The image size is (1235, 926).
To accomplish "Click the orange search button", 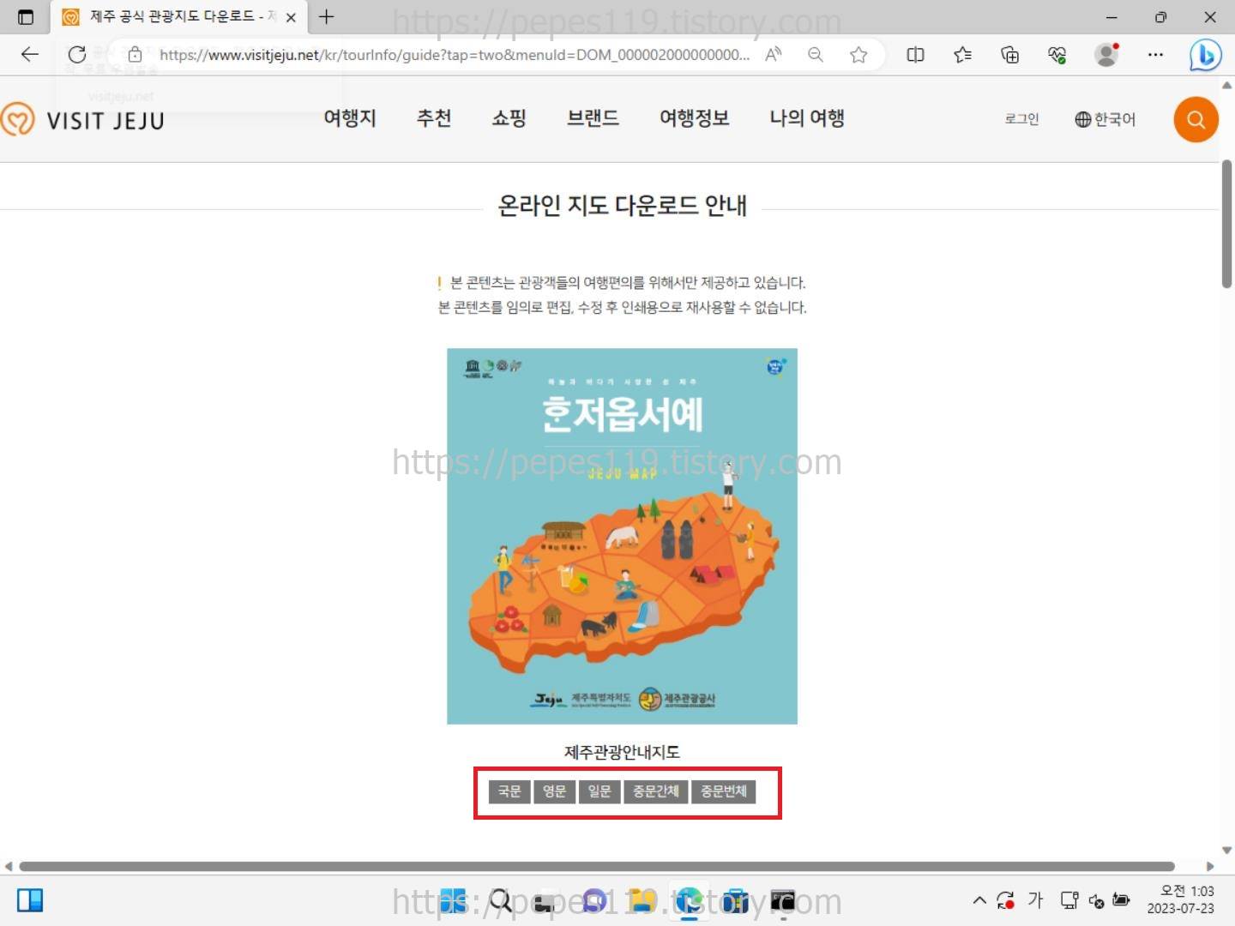I will click(x=1196, y=120).
